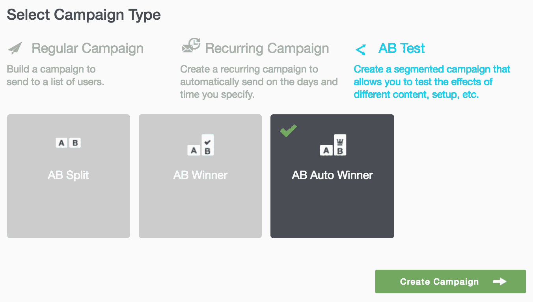Click the AB Split tile's A B icon
The height and width of the screenshot is (302, 533).
pos(68,143)
